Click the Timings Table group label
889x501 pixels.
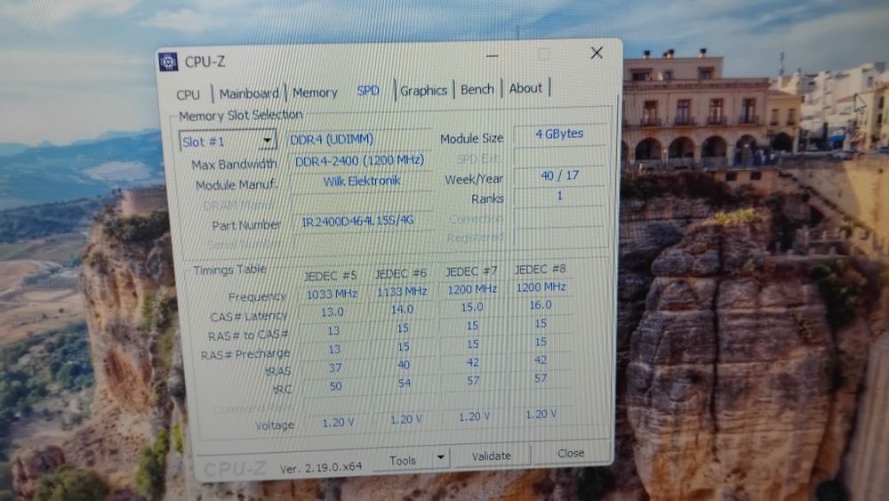pos(229,270)
